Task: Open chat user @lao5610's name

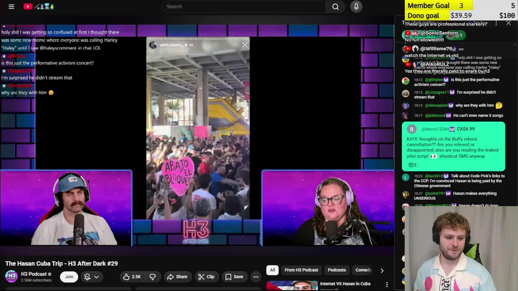Action: (434, 176)
